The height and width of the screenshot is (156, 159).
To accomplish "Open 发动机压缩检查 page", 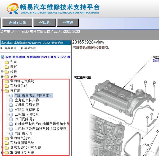I will tap(27, 105).
